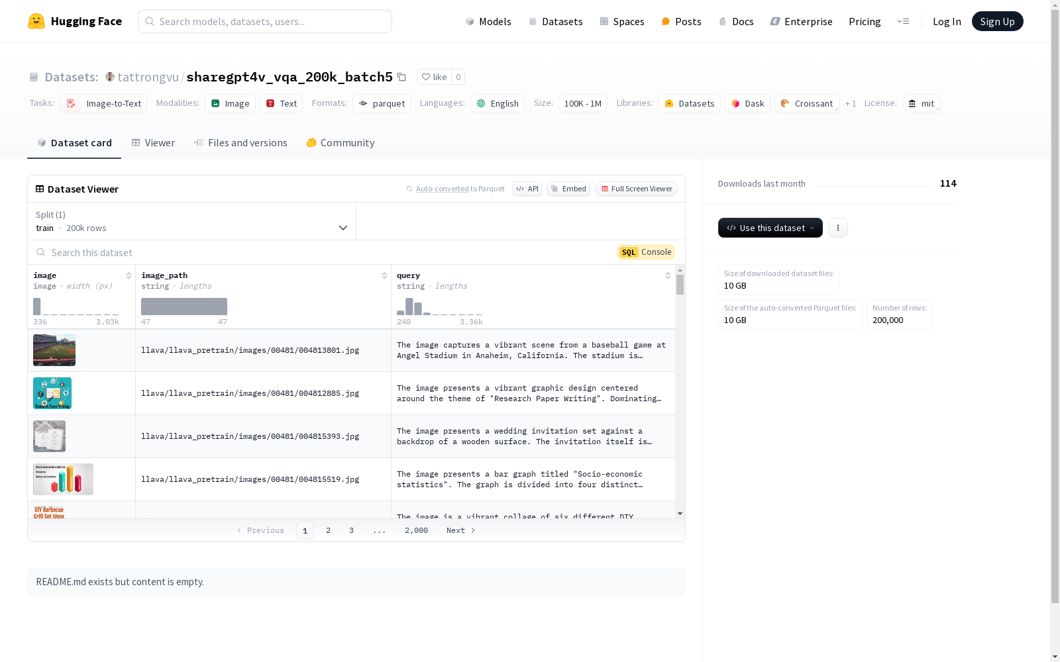Click the Sign Up button

click(x=997, y=21)
